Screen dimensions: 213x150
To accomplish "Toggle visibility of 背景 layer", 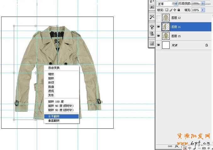I will (158, 45).
